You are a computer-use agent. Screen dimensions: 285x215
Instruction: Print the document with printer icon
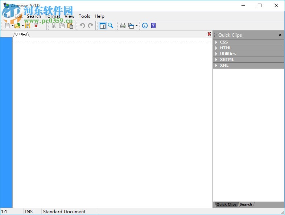click(x=123, y=26)
